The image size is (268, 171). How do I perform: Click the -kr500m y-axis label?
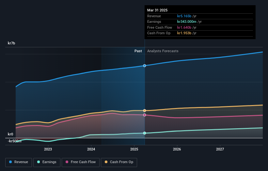15,141
